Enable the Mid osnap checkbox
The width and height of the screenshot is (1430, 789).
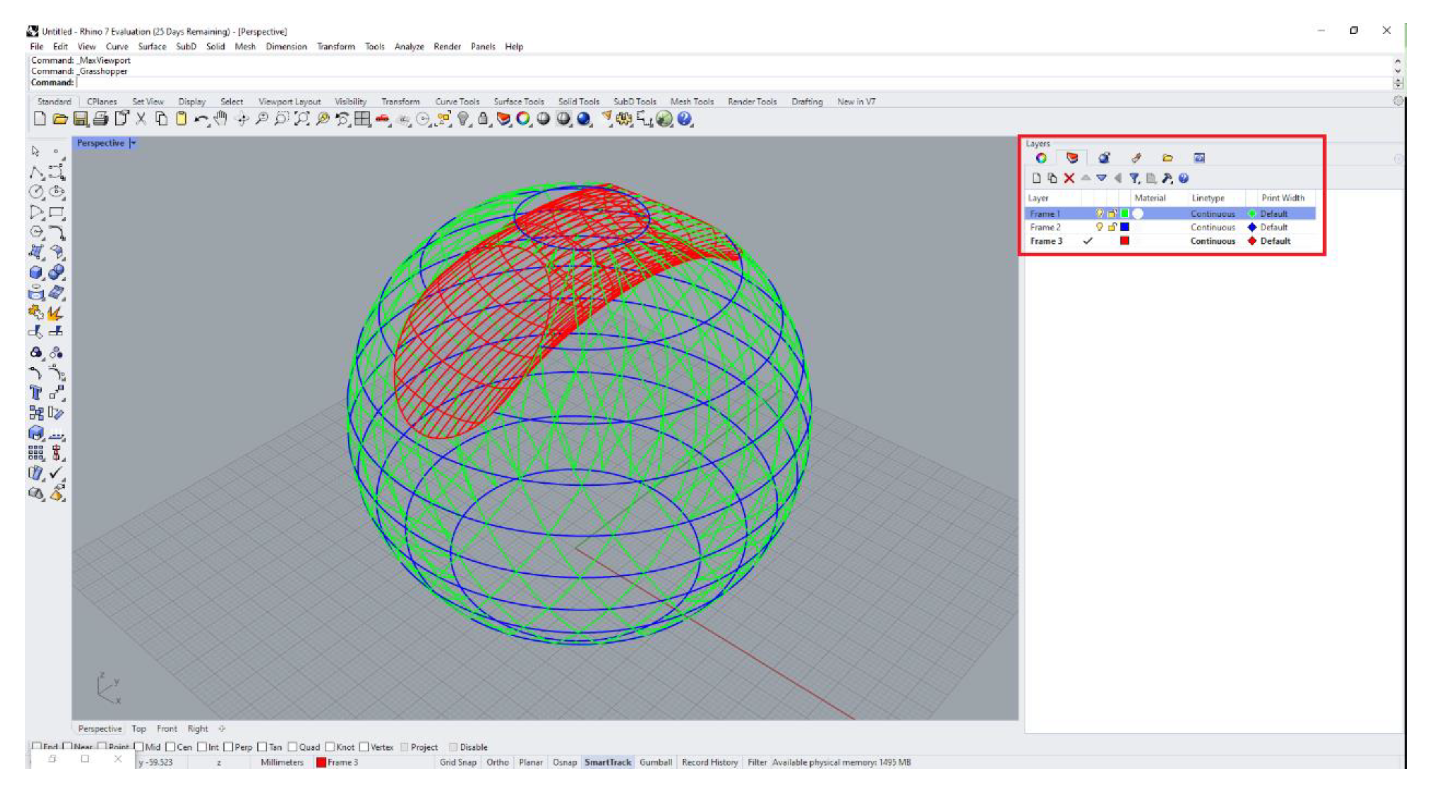pos(139,747)
